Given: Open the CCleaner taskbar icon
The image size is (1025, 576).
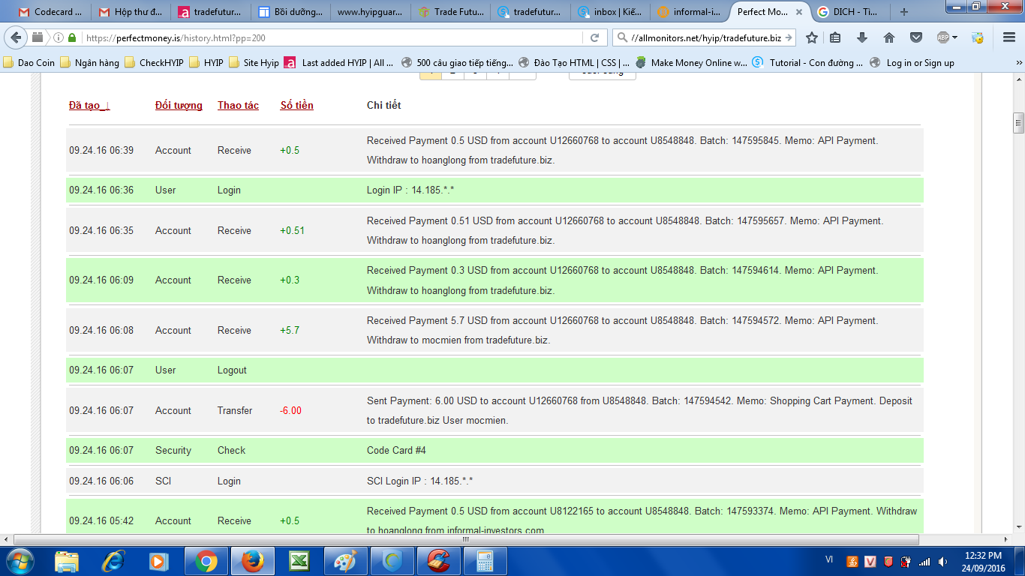Looking at the screenshot, I should click(x=439, y=561).
